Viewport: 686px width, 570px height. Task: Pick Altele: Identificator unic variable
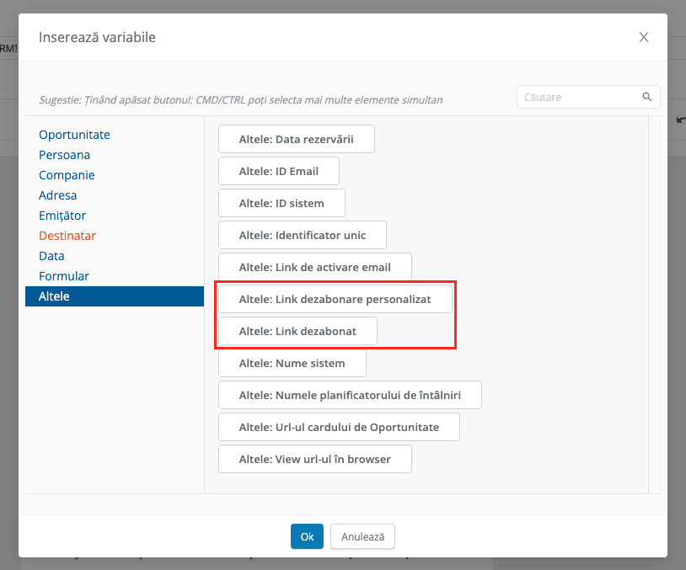(303, 235)
